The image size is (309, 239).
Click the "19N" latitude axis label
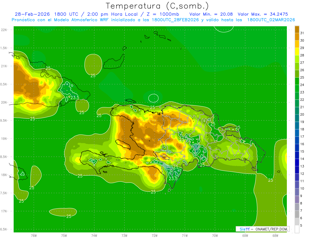click(4, 138)
